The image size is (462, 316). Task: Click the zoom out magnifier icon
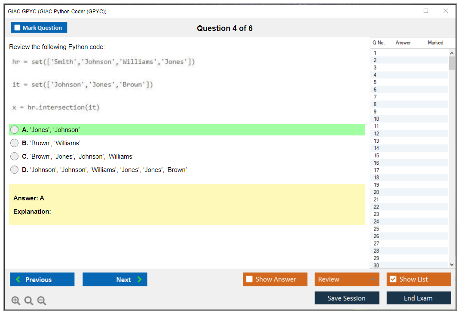(x=42, y=301)
